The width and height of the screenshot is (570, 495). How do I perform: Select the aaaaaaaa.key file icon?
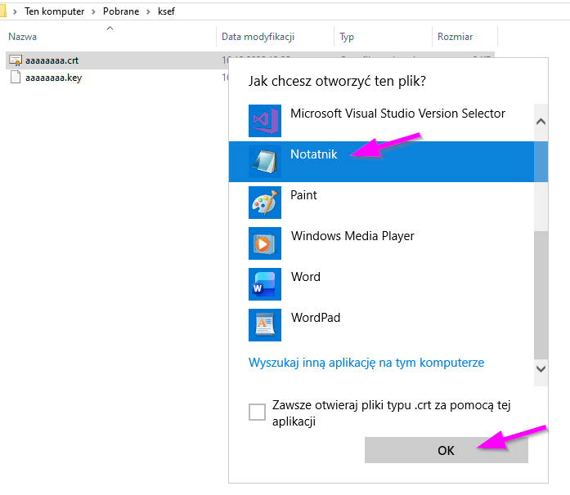pyautogui.click(x=16, y=78)
